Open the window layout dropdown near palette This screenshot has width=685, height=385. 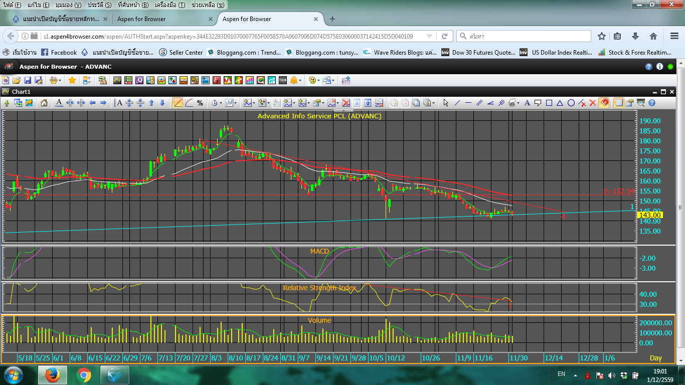click(333, 80)
